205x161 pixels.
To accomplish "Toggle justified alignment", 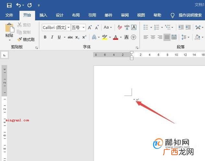I will click(x=167, y=37).
